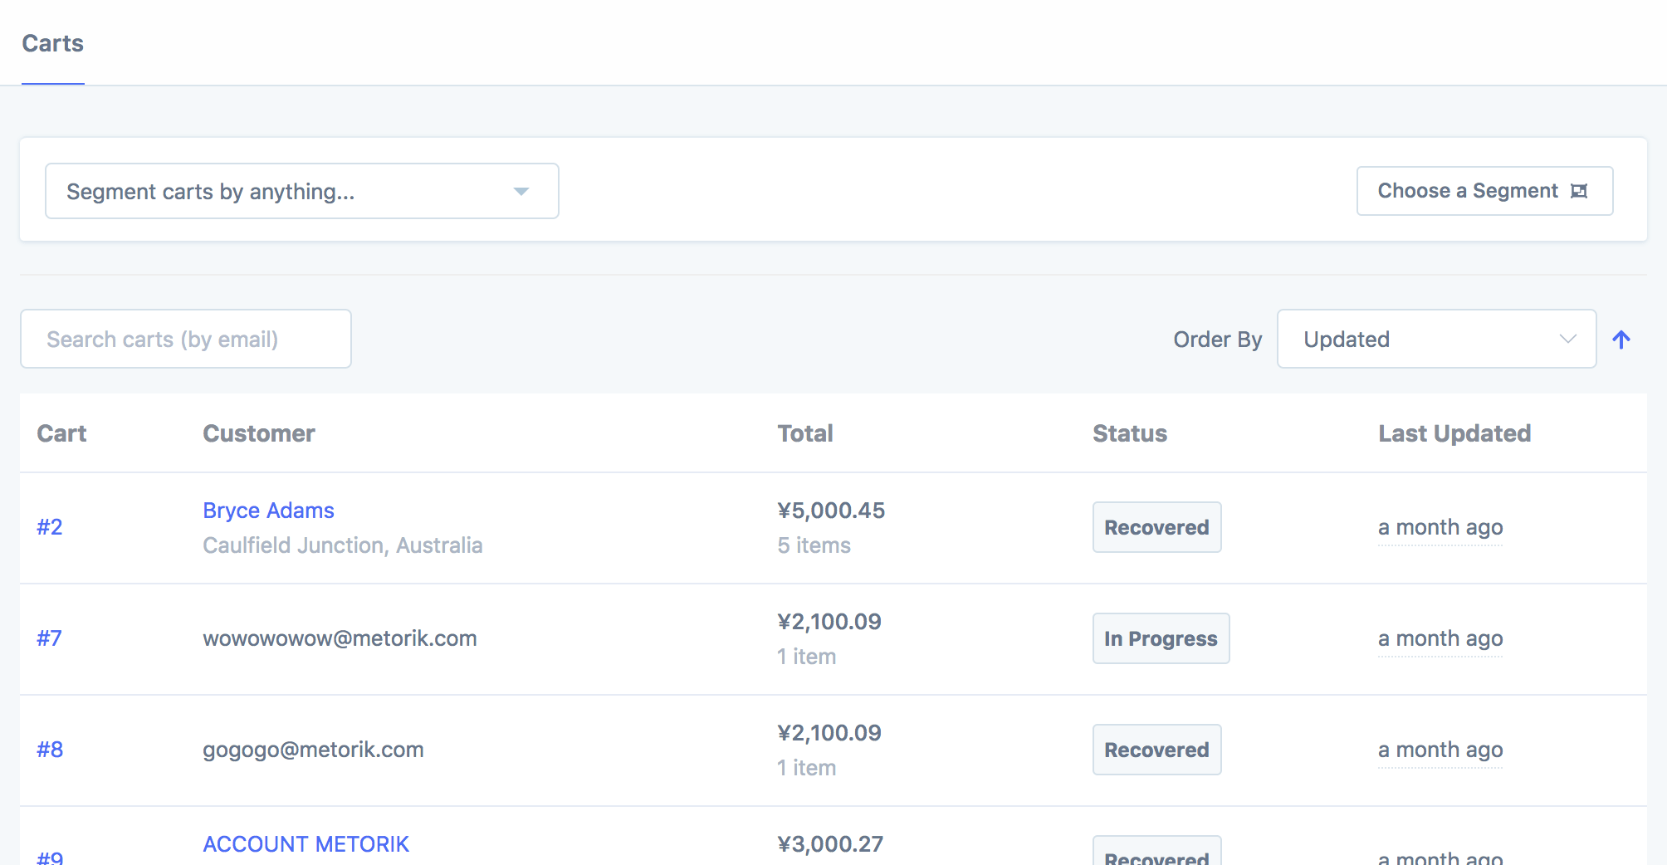Viewport: 1667px width, 865px height.
Task: Open cart #7 link
Action: tap(49, 638)
